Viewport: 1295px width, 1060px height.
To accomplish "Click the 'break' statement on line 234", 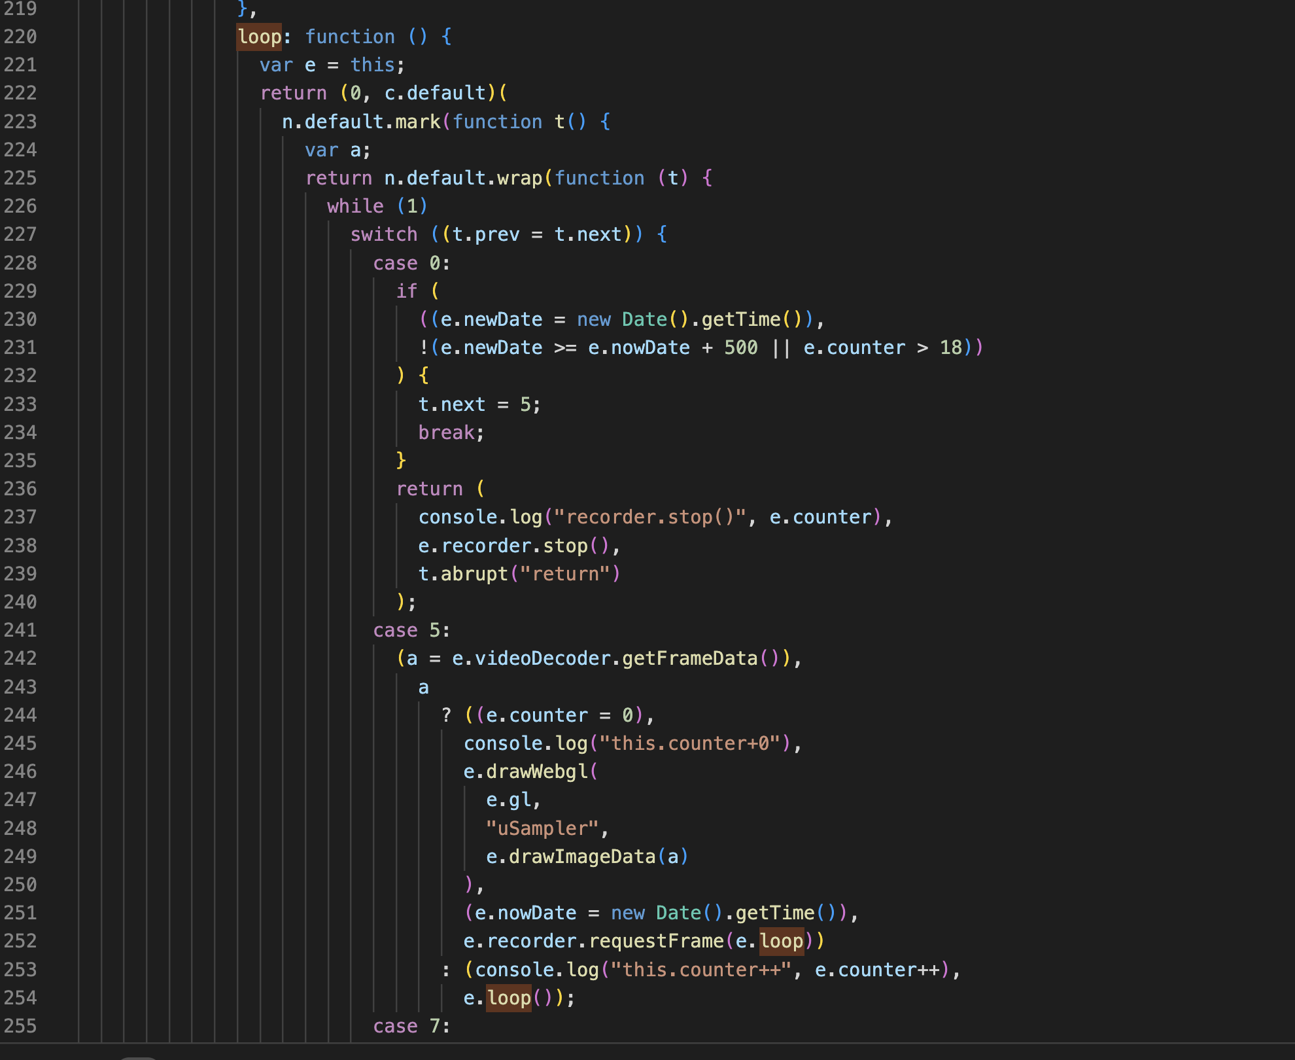I will coord(447,433).
